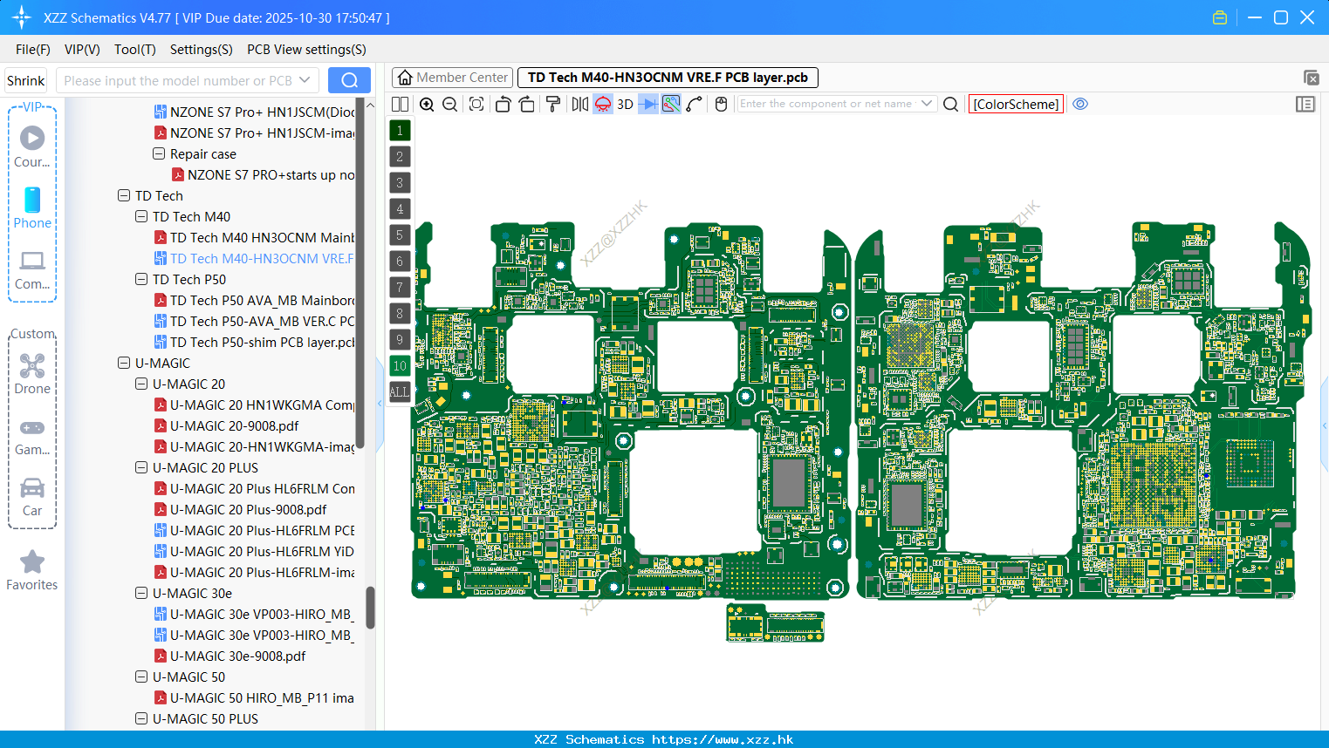The width and height of the screenshot is (1329, 748).
Task: Click the Shrink button
Action: [x=25, y=80]
